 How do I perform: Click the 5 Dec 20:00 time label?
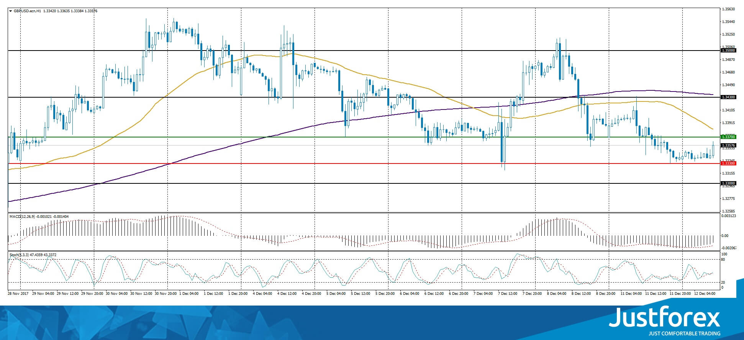tap(385, 294)
